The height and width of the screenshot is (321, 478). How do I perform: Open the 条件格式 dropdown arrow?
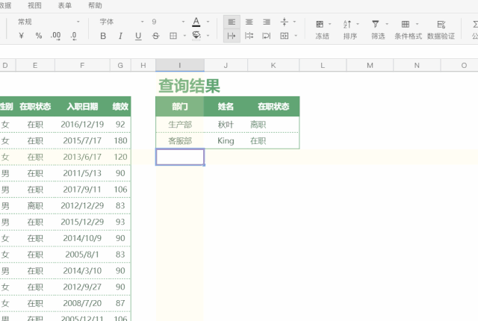417,24
